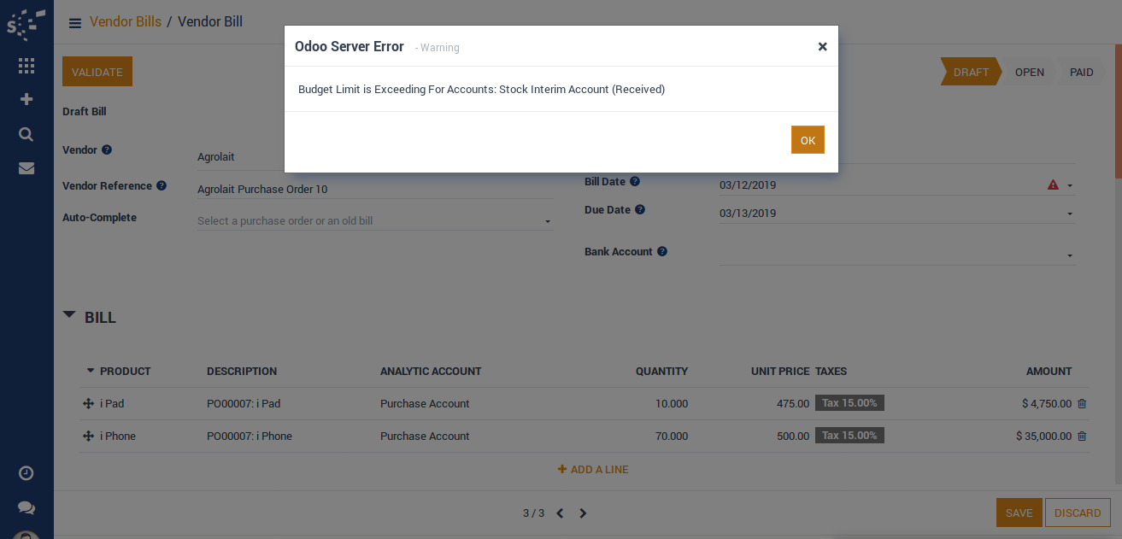Click the Vendor Reference input field
This screenshot has width=1122, height=539.
click(374, 190)
